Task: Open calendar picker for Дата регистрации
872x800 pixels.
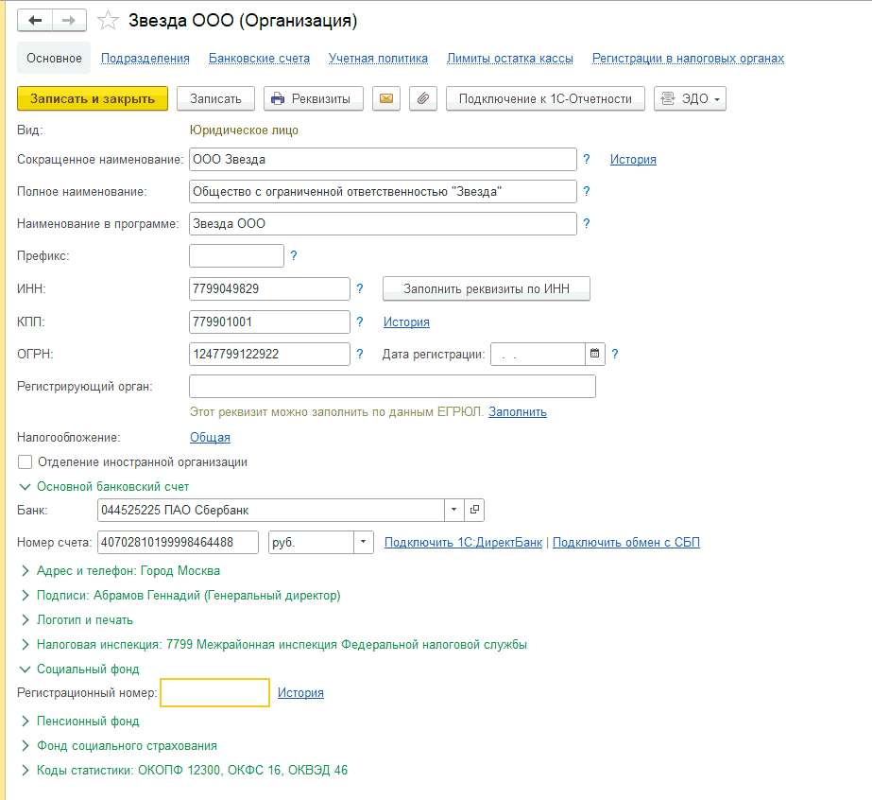Action: tap(595, 354)
